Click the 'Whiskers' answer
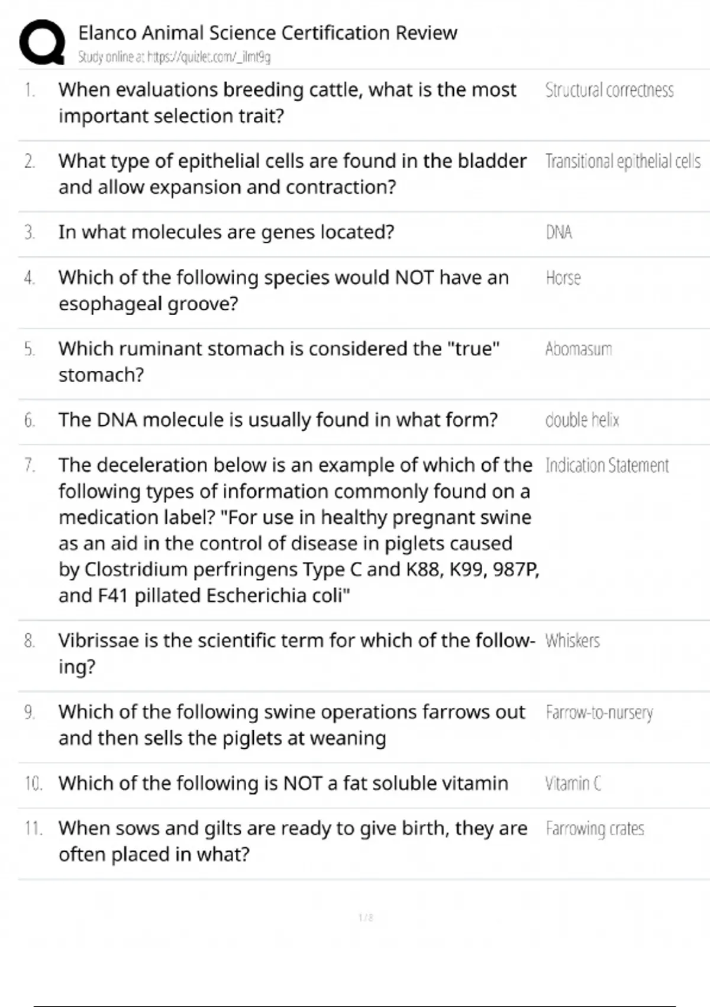This screenshot has width=710, height=1007. [x=572, y=641]
